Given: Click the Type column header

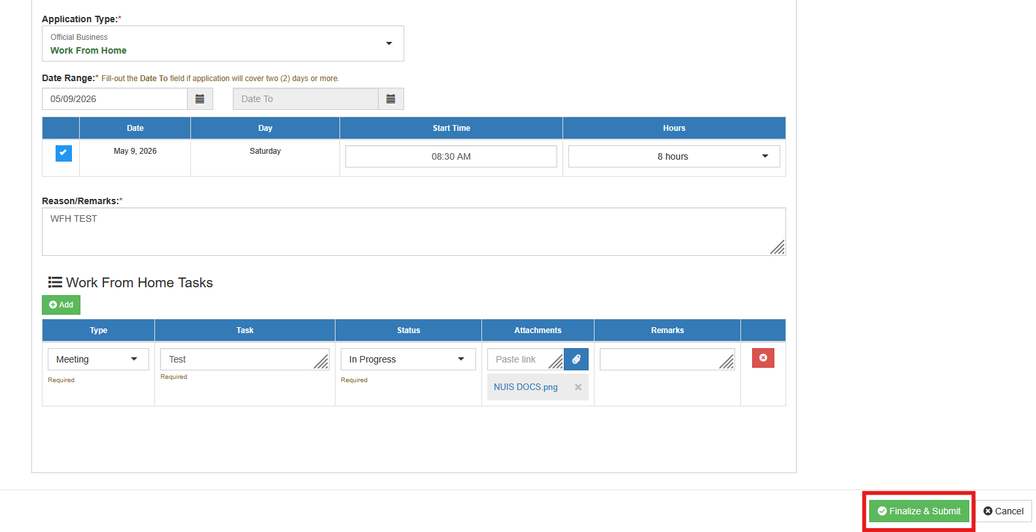Looking at the screenshot, I should pos(99,330).
